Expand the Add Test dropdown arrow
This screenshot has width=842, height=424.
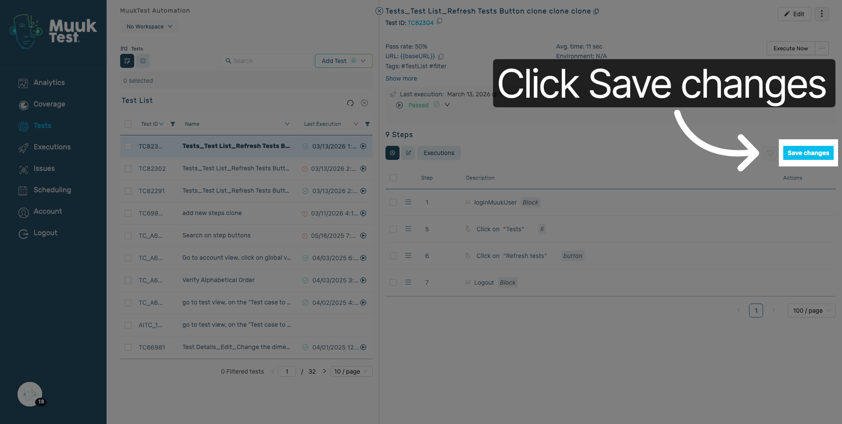363,61
